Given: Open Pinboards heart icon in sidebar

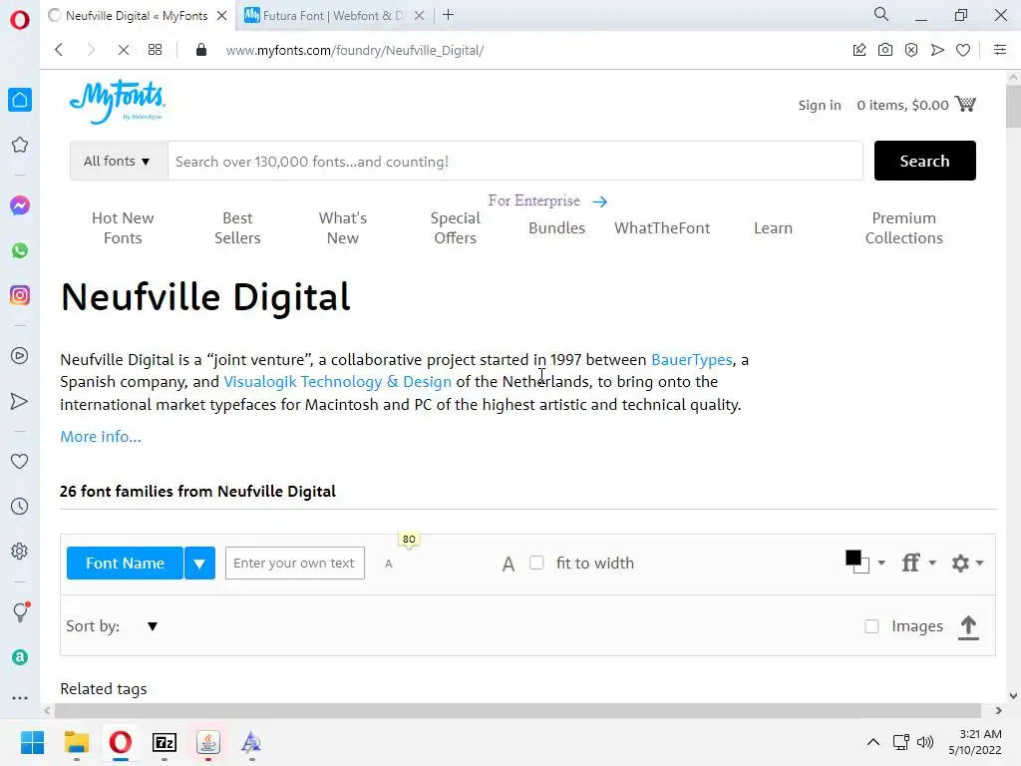Looking at the screenshot, I should [20, 461].
